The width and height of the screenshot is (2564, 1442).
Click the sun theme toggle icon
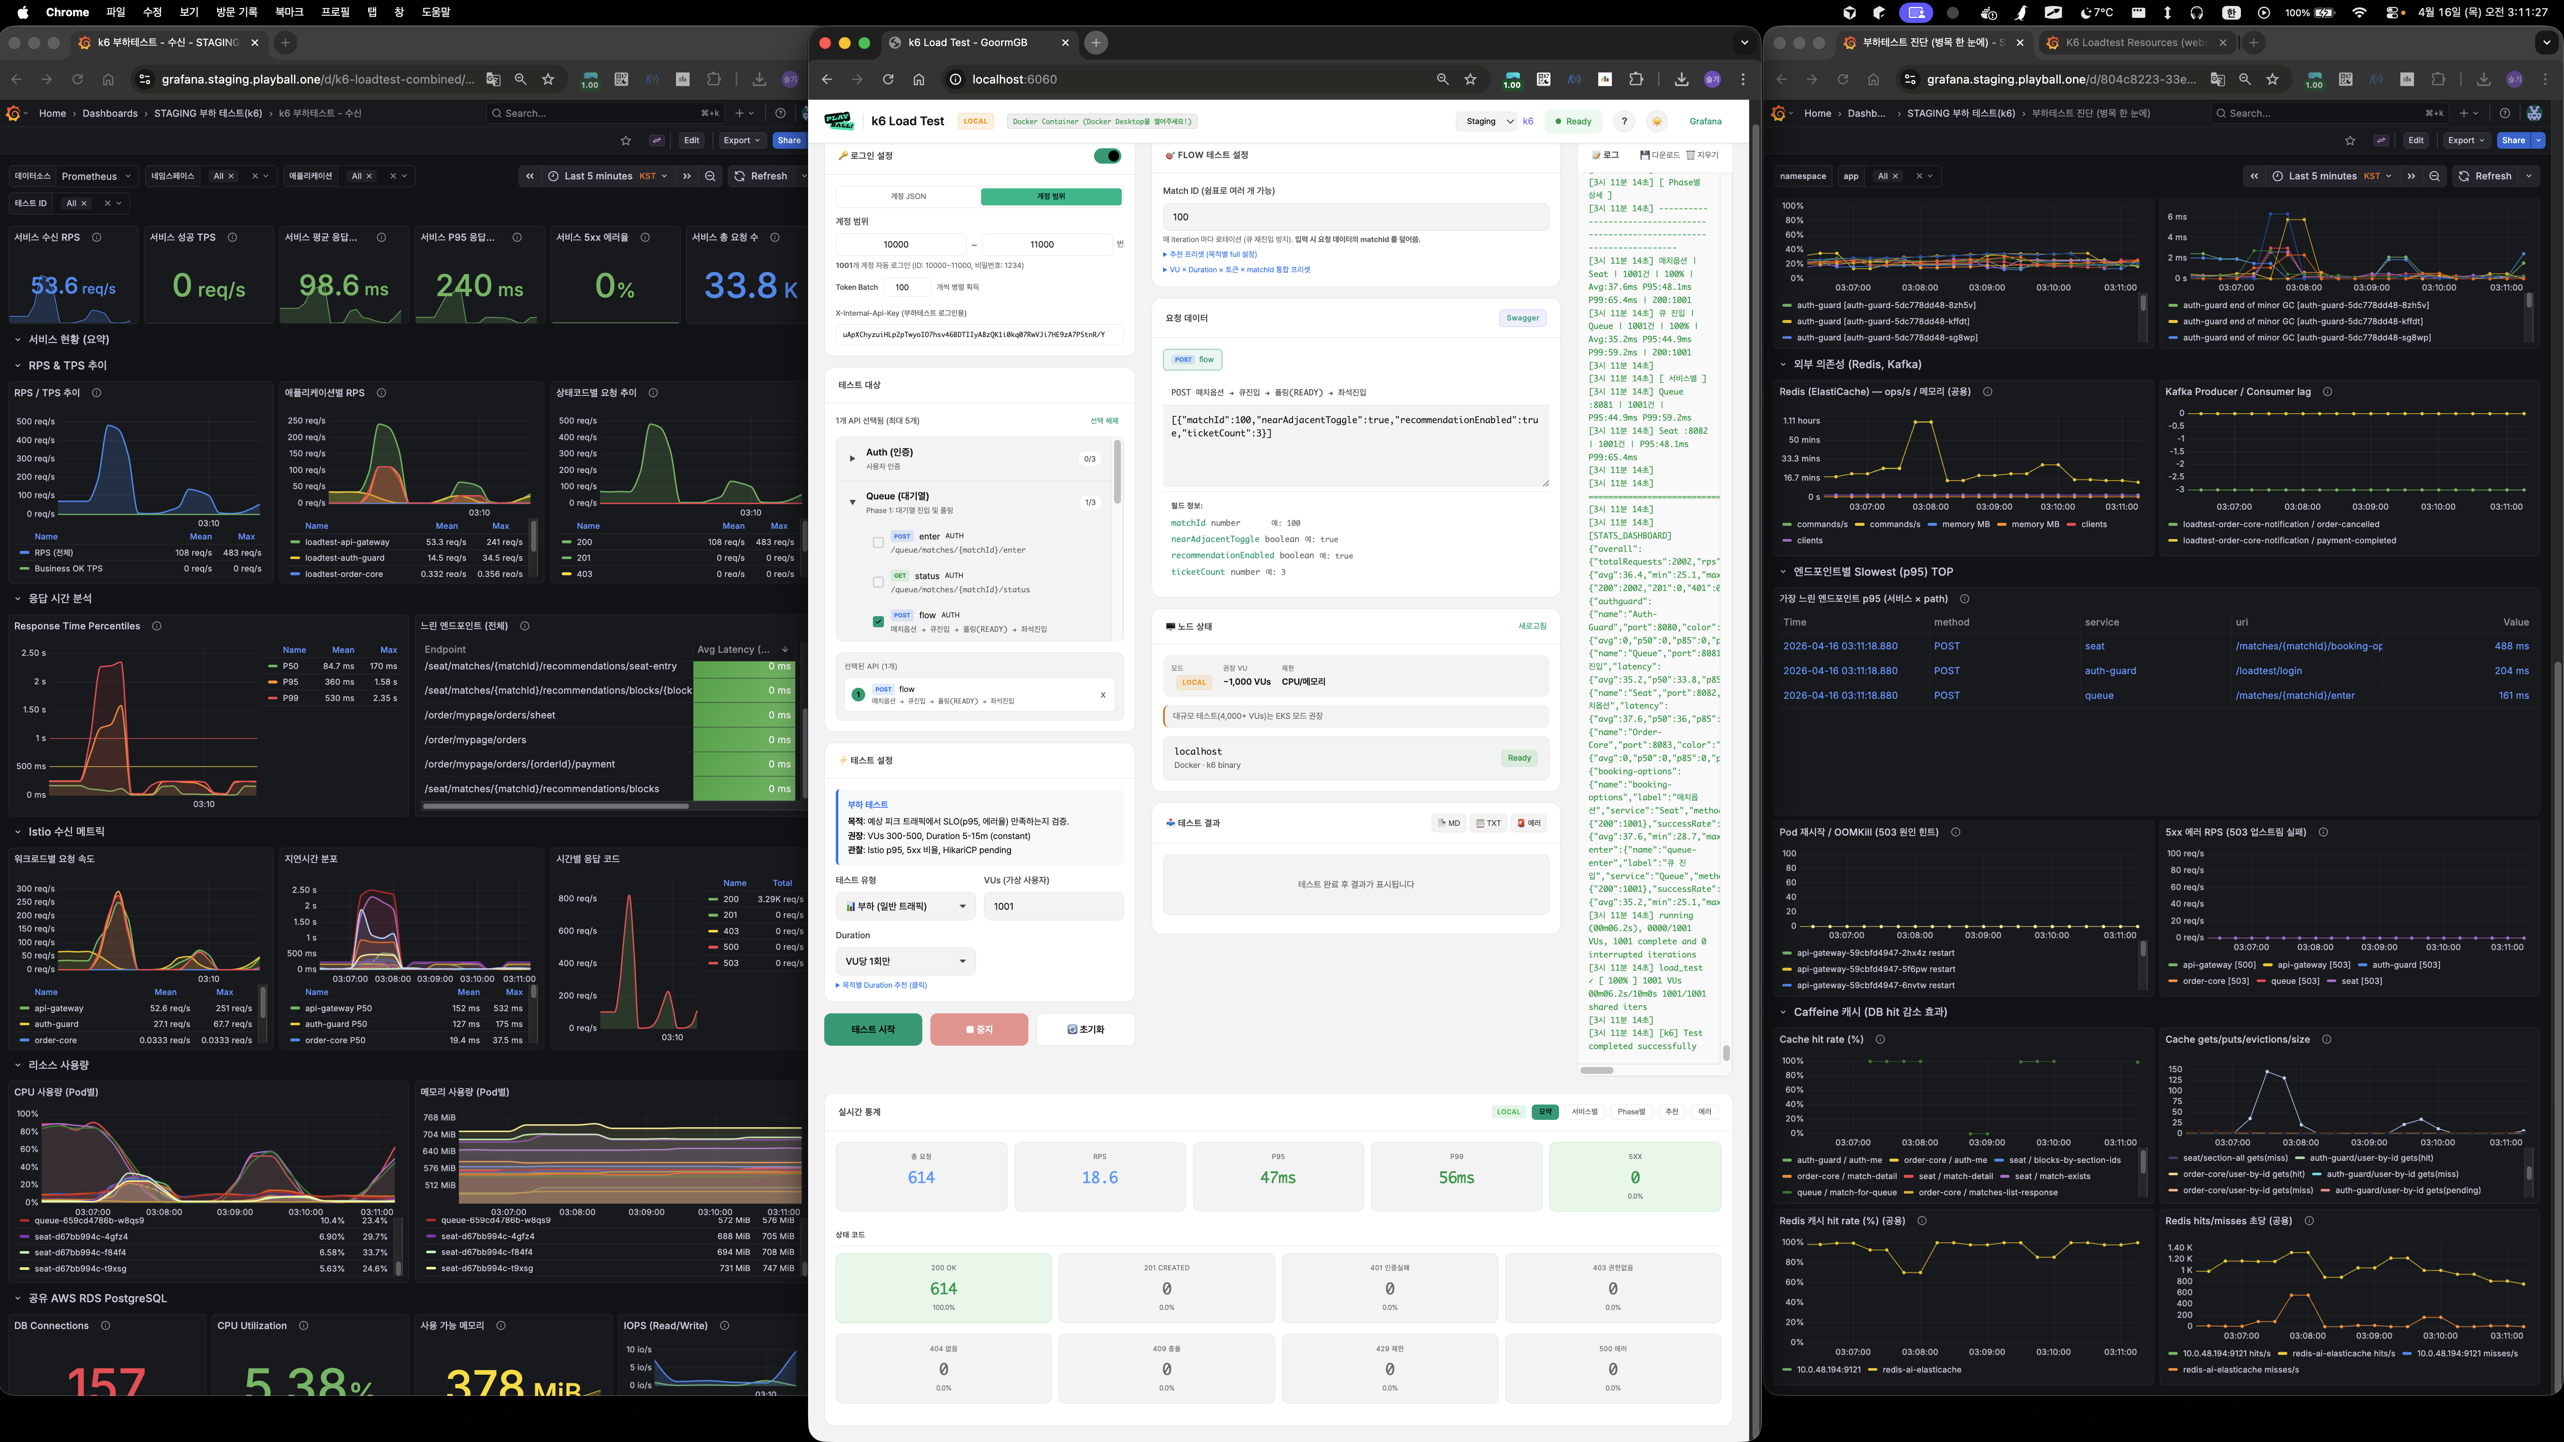[1656, 121]
